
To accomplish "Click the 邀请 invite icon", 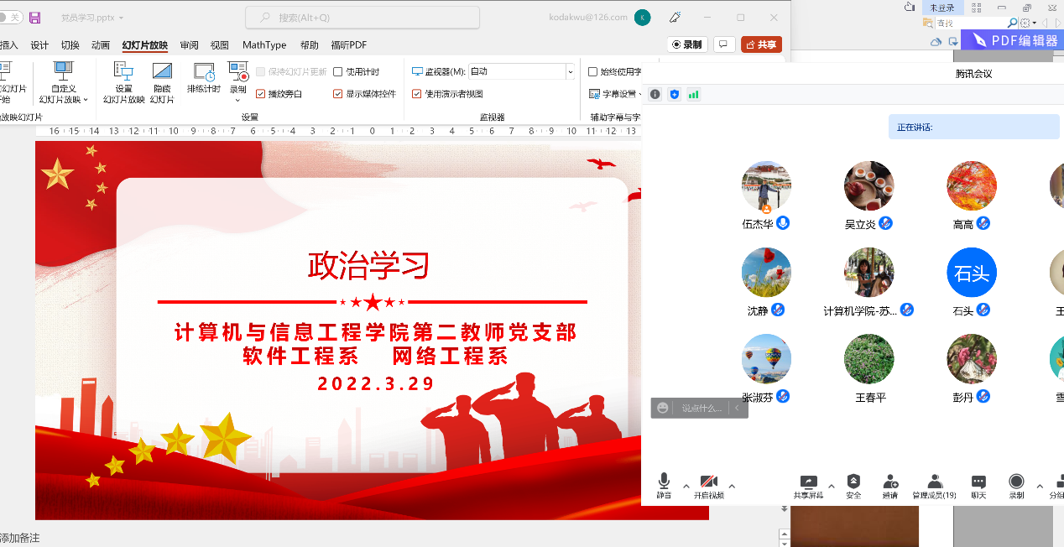I will (x=890, y=482).
